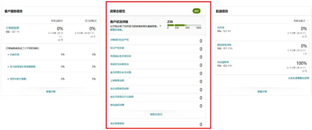Screen dimensions: 312x130
Task: Click the 0 个订单 (共 50 个) text
Action: [x=296, y=33]
